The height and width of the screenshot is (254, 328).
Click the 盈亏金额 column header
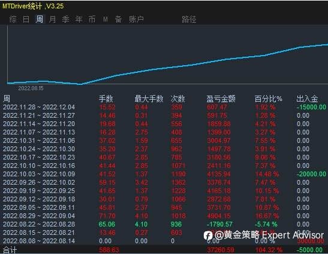coord(221,99)
